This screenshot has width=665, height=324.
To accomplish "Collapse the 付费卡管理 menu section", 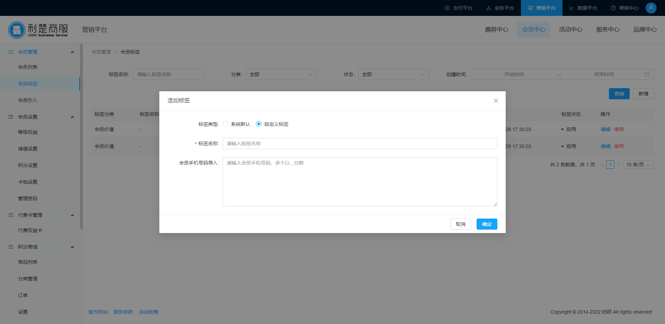I will (x=72, y=215).
